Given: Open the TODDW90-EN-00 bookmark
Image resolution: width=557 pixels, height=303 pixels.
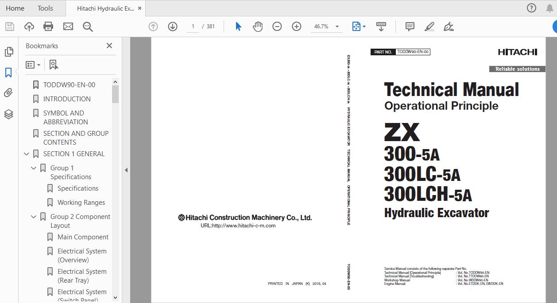Looking at the screenshot, I should tap(69, 85).
